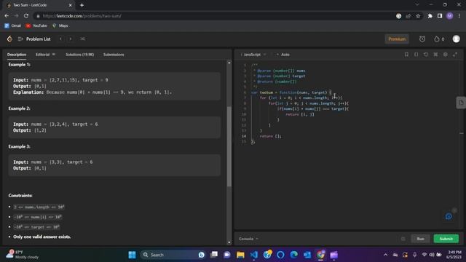Click the format code braces icon
The height and width of the screenshot is (262, 466).
pyautogui.click(x=416, y=55)
